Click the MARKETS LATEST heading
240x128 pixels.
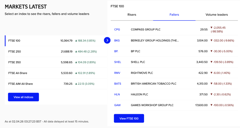coord(26,7)
